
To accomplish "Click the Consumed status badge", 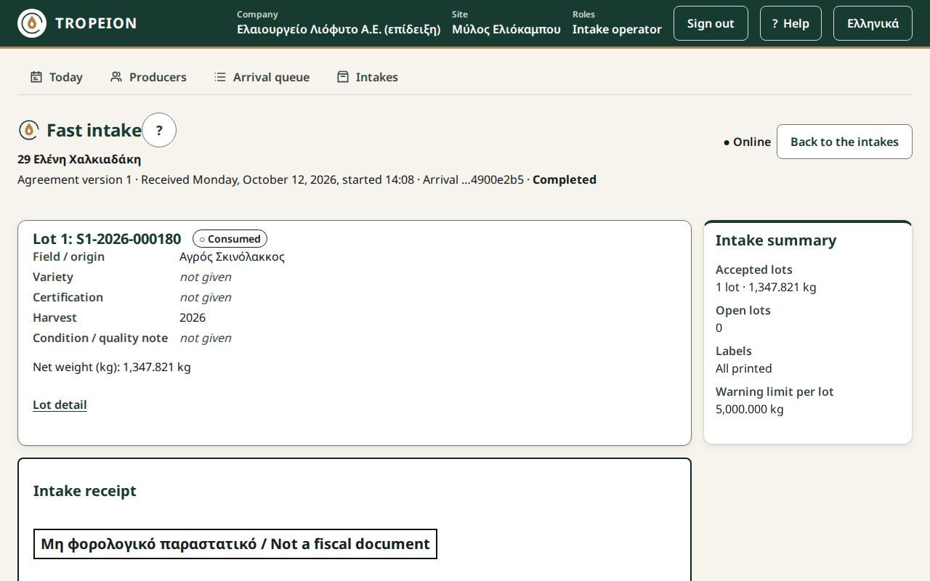I will pos(230,239).
